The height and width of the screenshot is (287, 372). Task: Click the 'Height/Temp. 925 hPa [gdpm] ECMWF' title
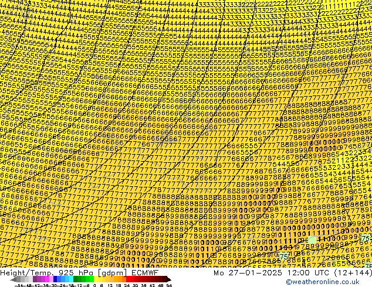pos(79,272)
